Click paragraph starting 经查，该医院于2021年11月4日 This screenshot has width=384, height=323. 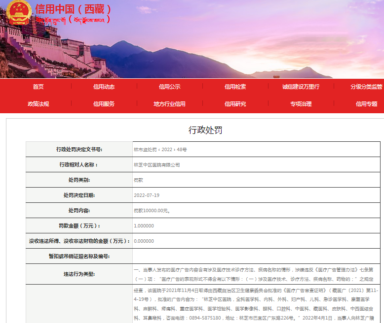coord(256,304)
